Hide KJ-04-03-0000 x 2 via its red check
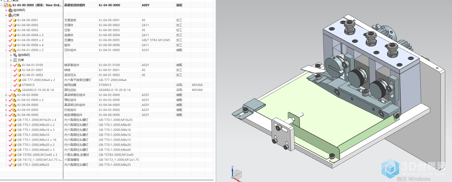This screenshot has height=182, width=452. click(x=10, y=100)
